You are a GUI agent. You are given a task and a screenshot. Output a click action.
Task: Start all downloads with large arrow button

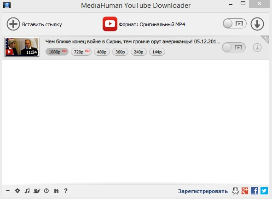257,24
